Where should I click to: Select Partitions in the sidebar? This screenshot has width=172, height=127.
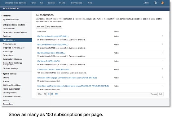[x=7, y=36]
